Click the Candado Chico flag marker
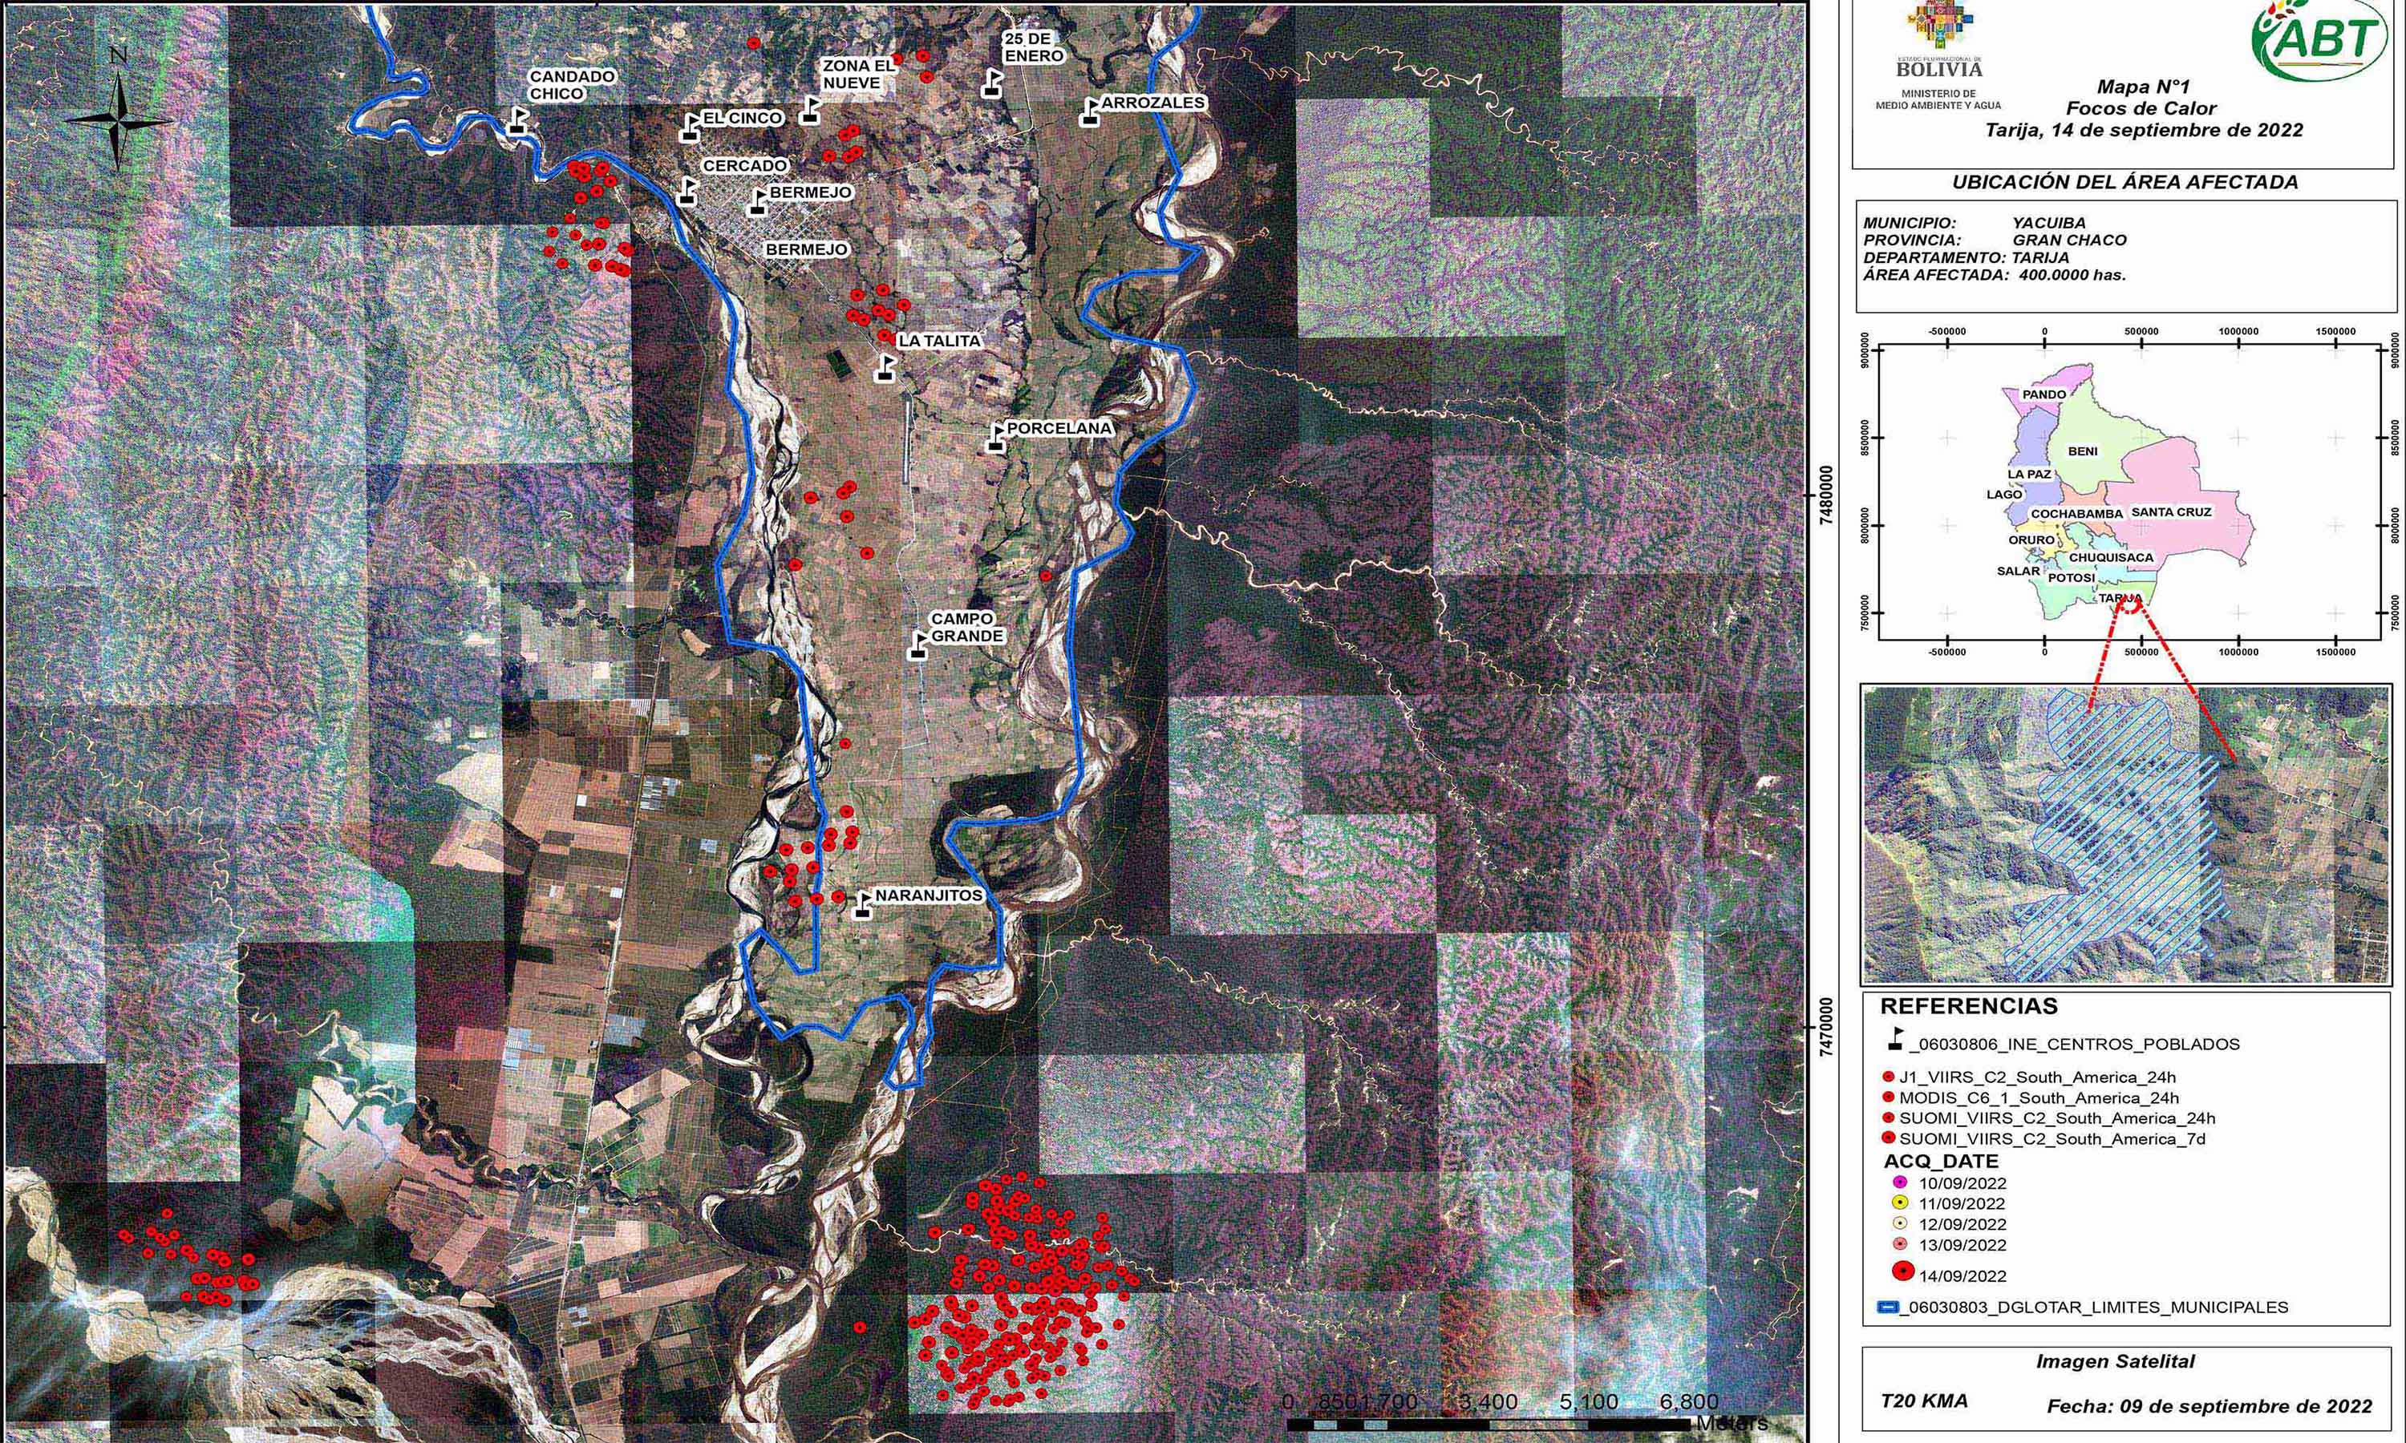Viewport: 2406px width, 1443px height. (x=516, y=120)
